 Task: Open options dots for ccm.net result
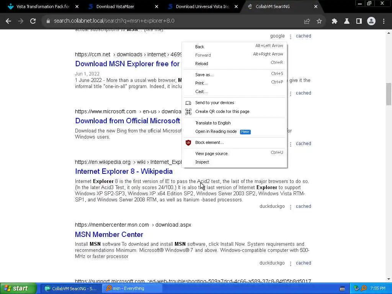[290, 93]
